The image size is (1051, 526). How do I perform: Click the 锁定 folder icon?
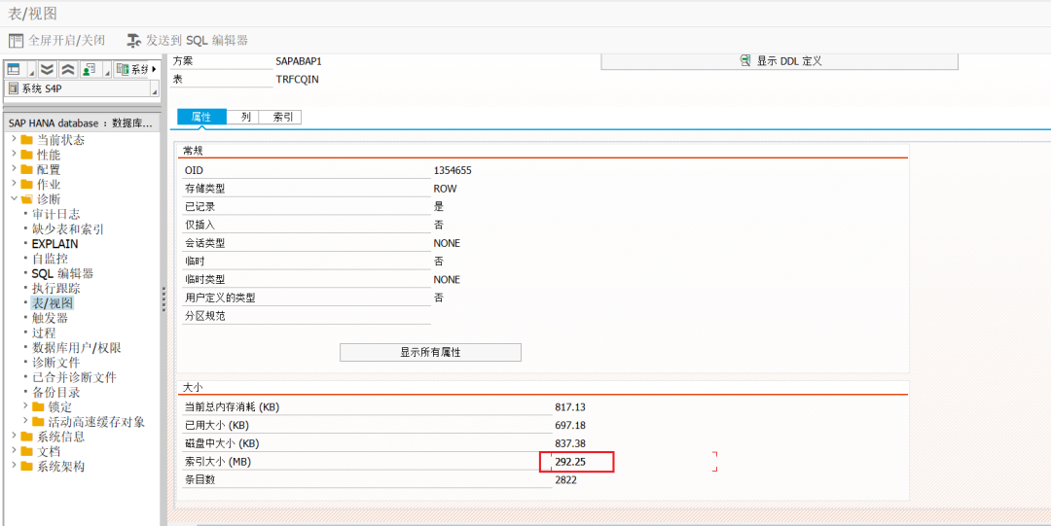click(x=38, y=406)
